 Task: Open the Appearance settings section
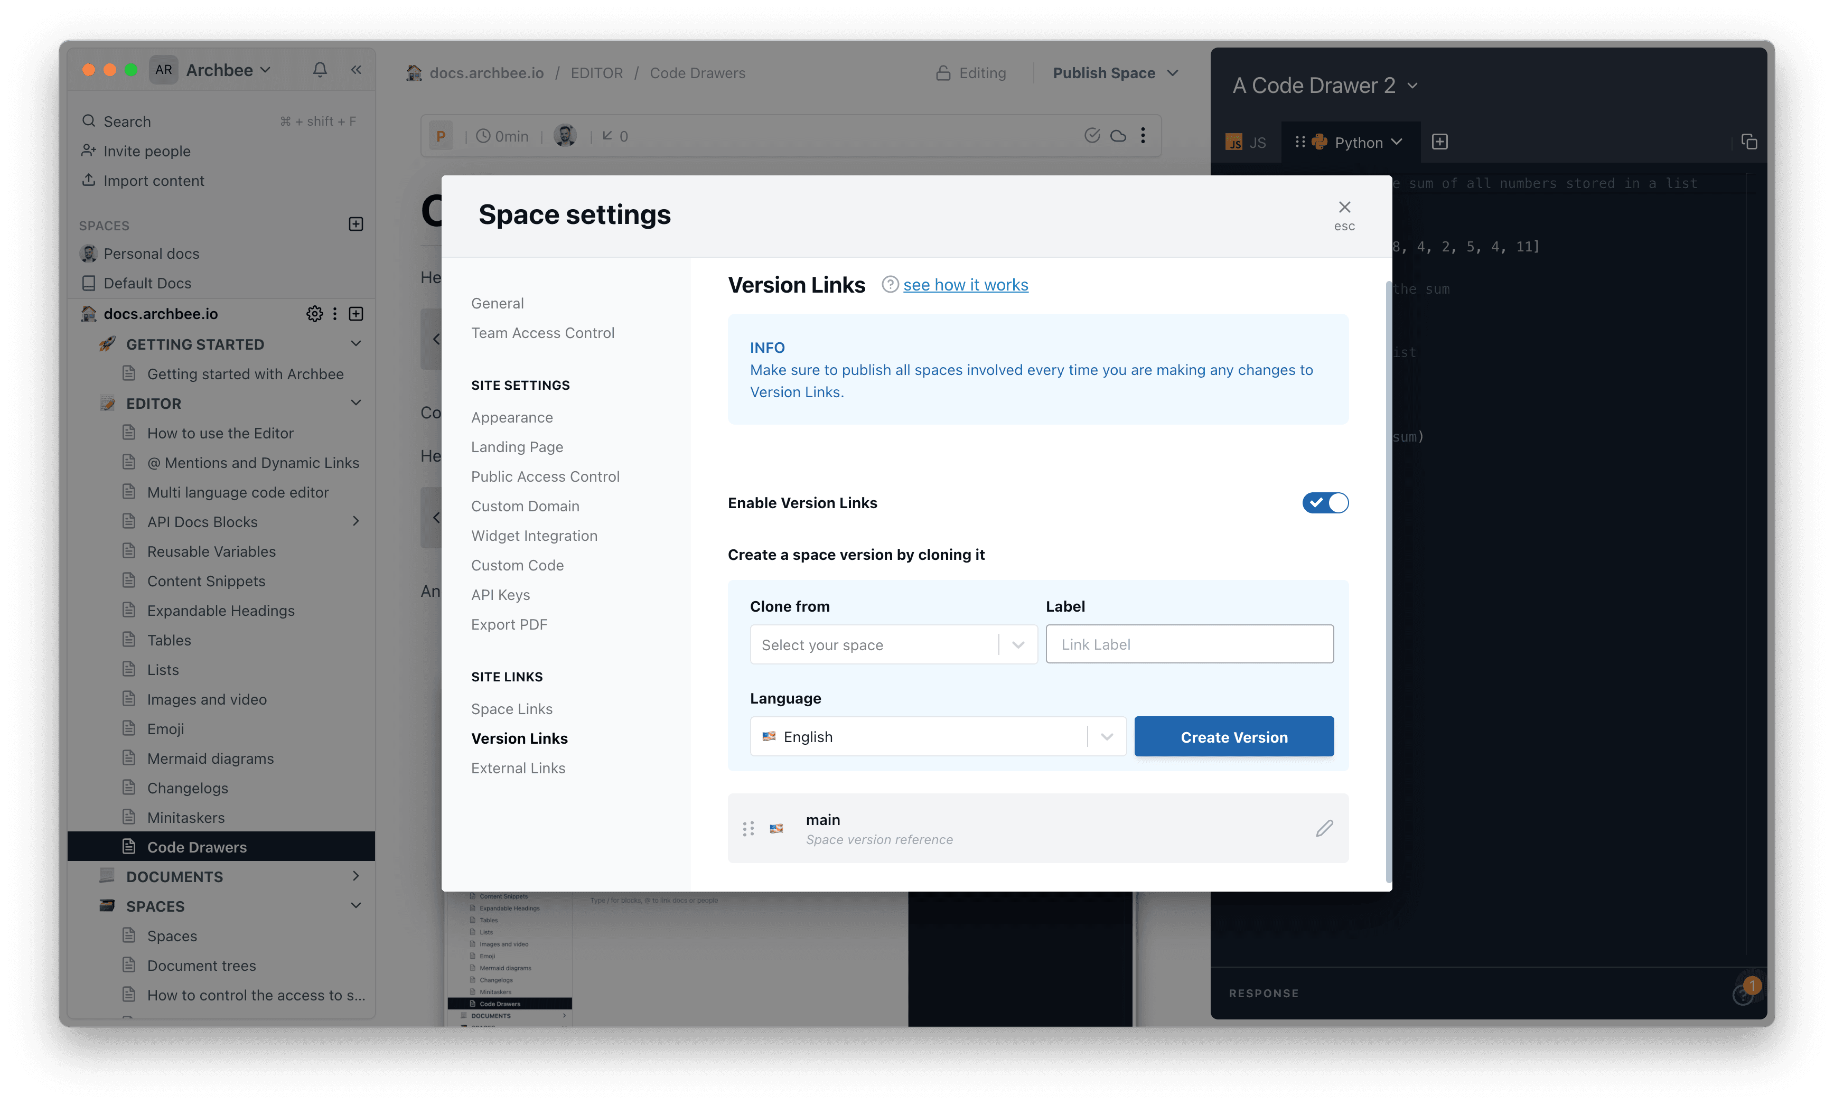[511, 417]
